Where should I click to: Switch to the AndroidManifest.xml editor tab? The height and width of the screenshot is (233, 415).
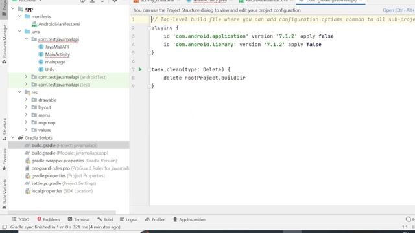(x=266, y=1)
